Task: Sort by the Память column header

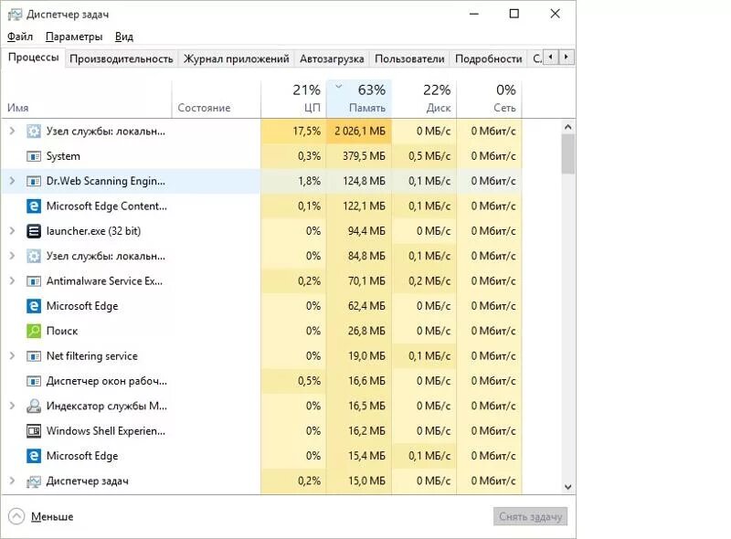Action: (359, 100)
